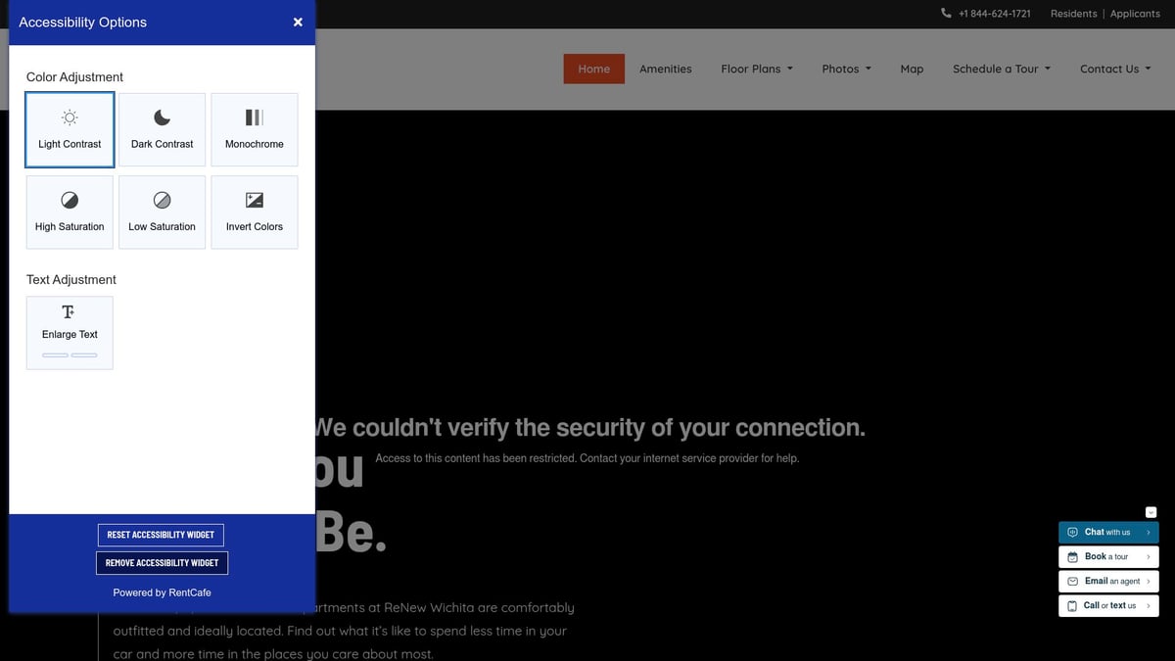Toggle Dark Contrast moon option

(163, 130)
